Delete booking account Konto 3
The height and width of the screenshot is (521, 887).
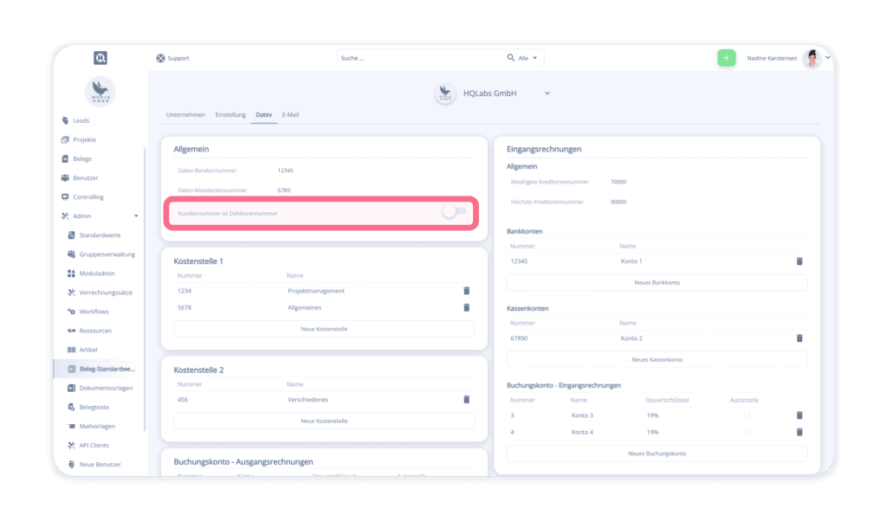click(x=799, y=415)
